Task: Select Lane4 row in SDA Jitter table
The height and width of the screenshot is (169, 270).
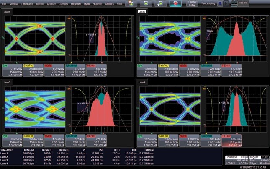Action: (77, 164)
